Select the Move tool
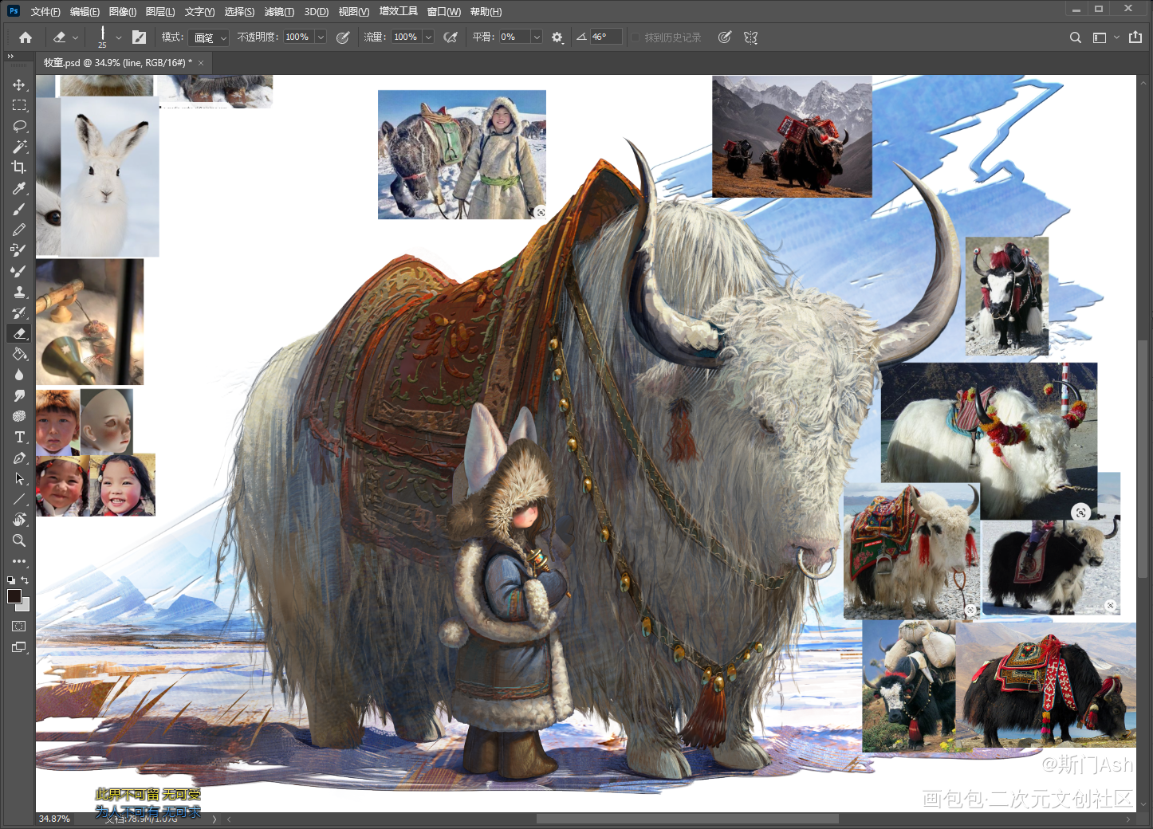Screen dimensions: 1153x829 coord(19,84)
